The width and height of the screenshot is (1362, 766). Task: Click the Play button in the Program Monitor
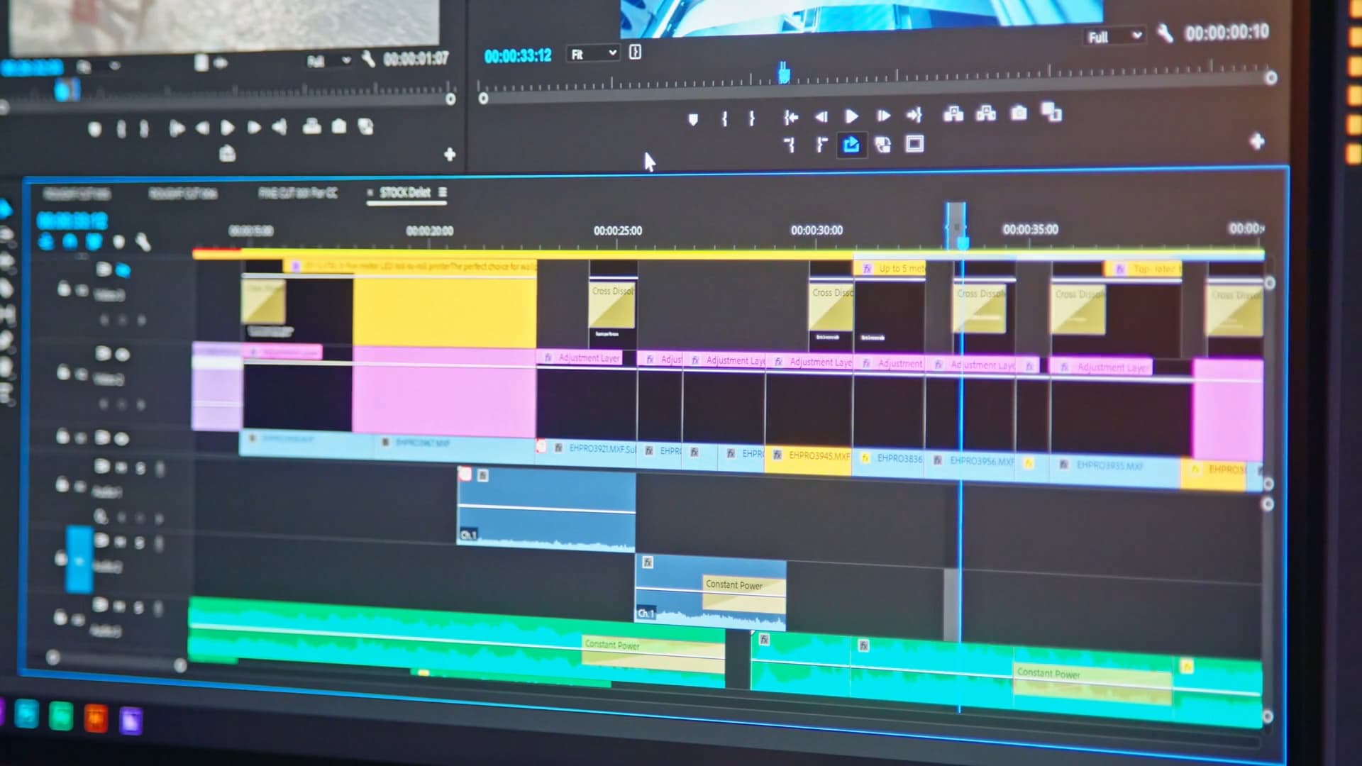point(850,116)
